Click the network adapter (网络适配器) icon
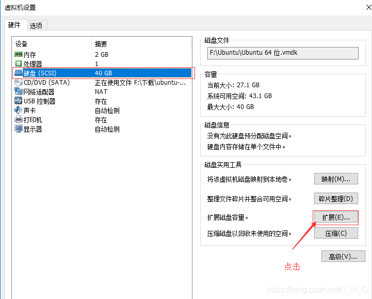 click(18, 91)
